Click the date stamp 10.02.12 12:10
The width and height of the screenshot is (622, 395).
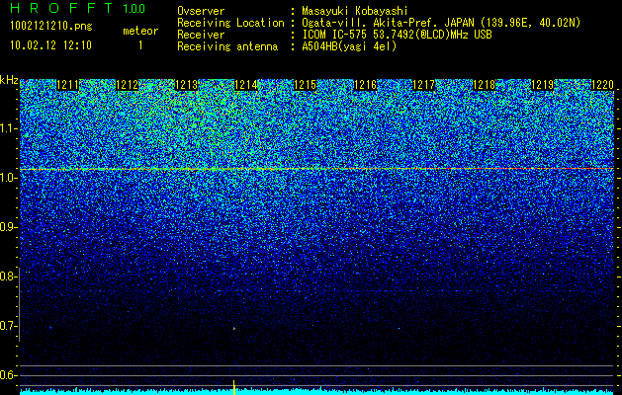tap(50, 45)
